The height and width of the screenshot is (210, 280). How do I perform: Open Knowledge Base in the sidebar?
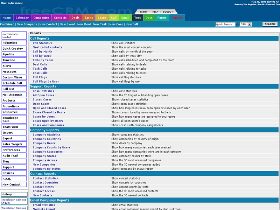click(x=14, y=119)
